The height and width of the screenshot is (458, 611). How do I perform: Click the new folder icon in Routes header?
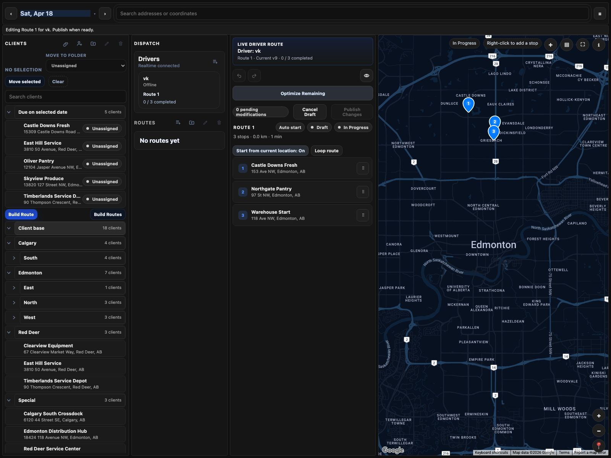[x=192, y=123]
